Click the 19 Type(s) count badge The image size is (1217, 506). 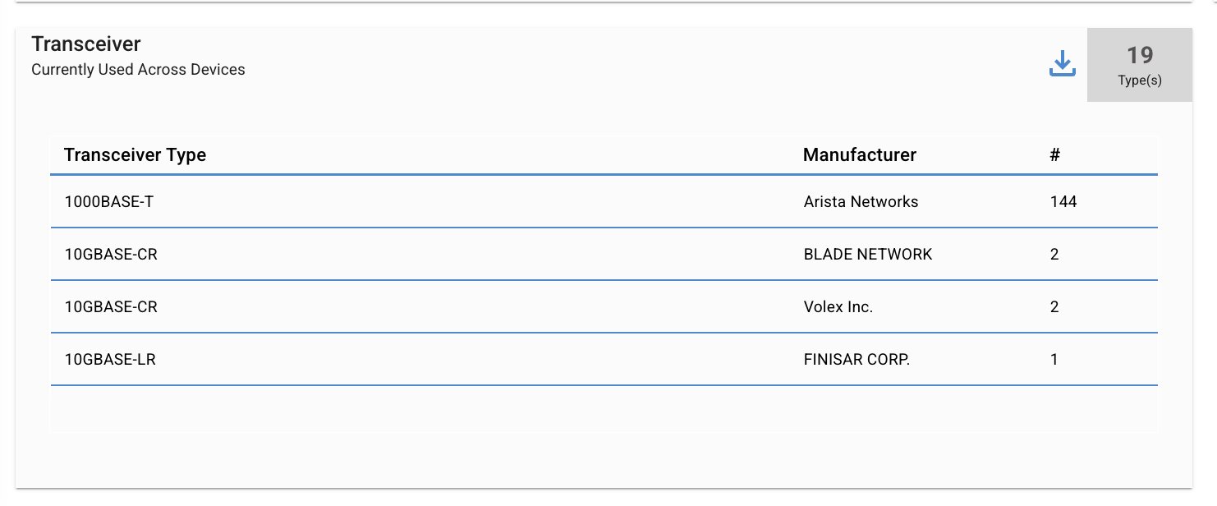tap(1140, 65)
